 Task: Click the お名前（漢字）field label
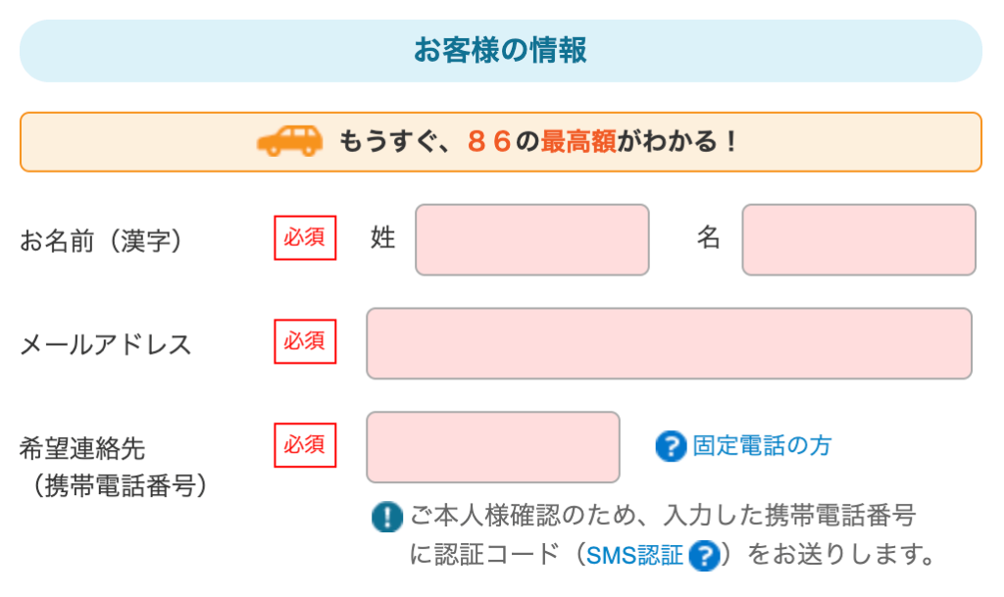pos(101,241)
